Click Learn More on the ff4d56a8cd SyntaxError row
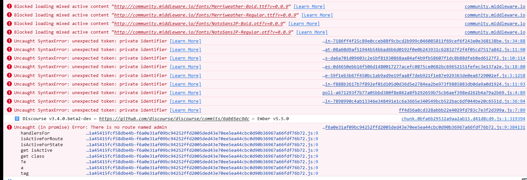Image resolution: width=527 pixels, height=180 pixels. click(185, 110)
